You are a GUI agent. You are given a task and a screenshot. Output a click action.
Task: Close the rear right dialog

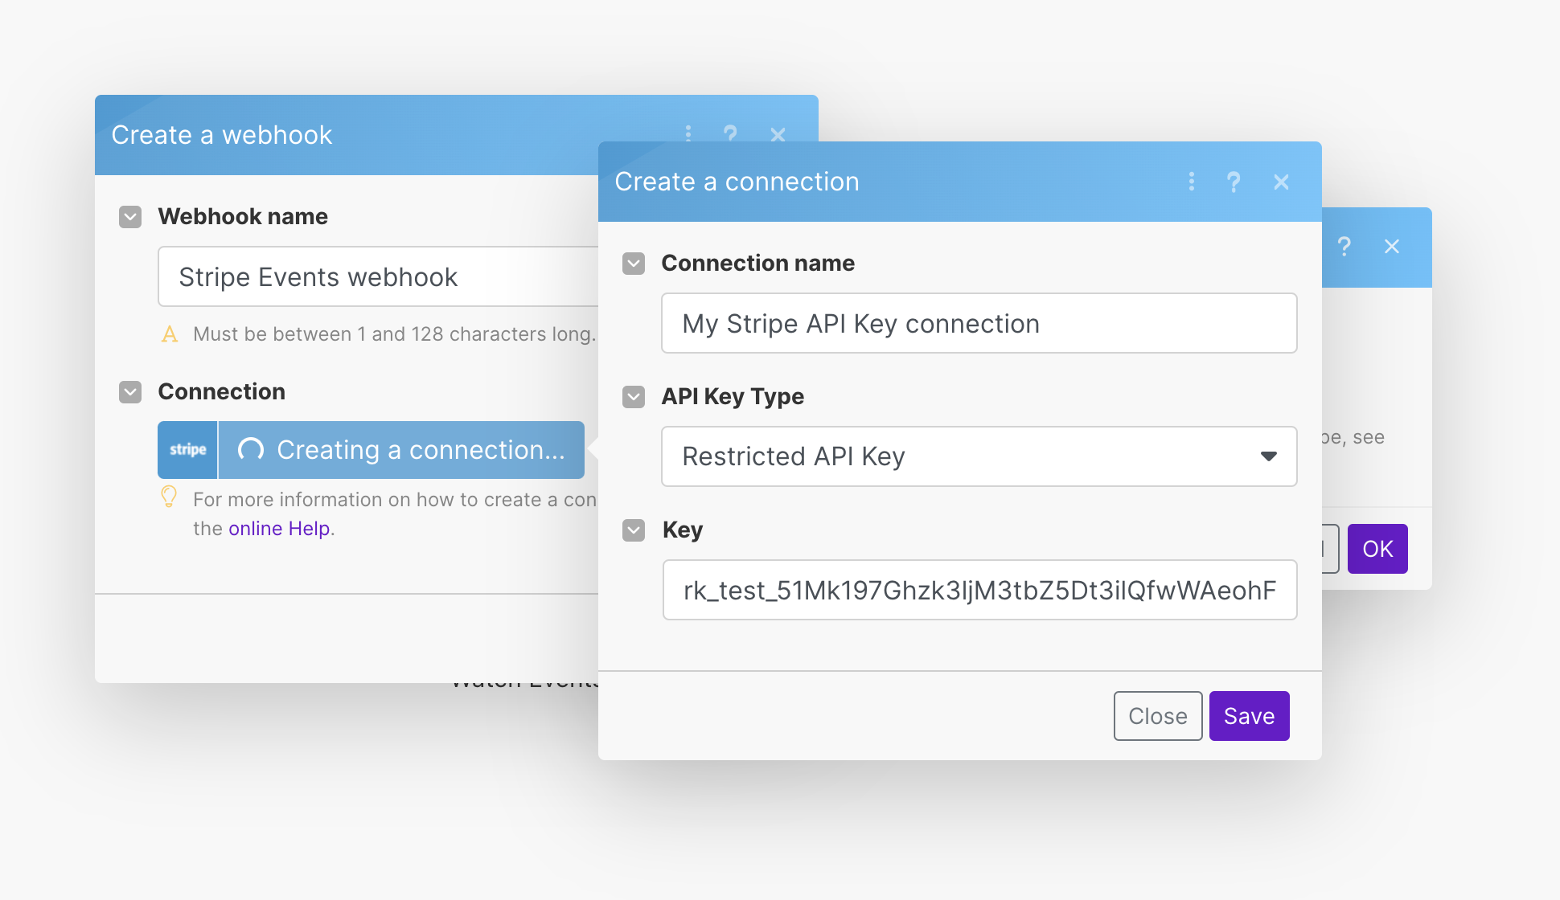point(1392,247)
